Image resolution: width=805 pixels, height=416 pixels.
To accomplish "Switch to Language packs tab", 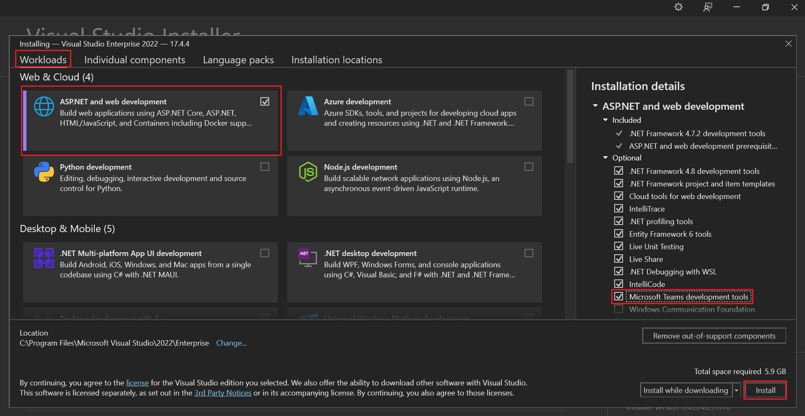I will point(238,59).
